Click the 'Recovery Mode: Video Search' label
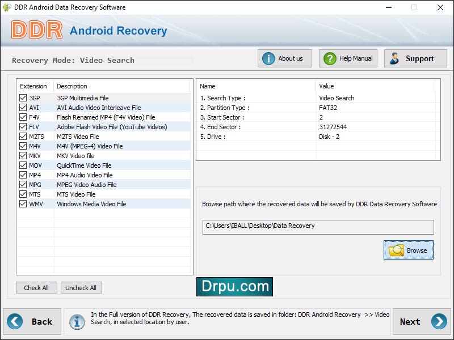Image resolution: width=454 pixels, height=340 pixels. 73,60
